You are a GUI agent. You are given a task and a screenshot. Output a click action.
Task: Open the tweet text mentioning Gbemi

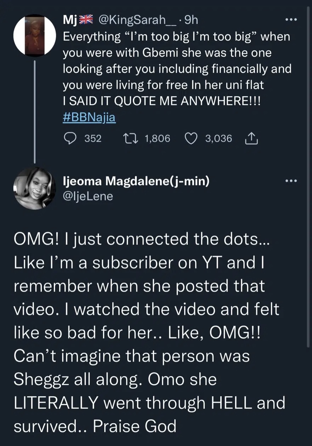point(176,69)
